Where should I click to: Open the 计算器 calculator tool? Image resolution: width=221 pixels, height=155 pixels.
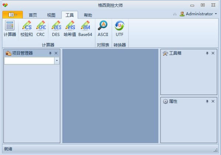pos(10,29)
